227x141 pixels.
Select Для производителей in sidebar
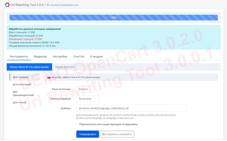click(25, 93)
